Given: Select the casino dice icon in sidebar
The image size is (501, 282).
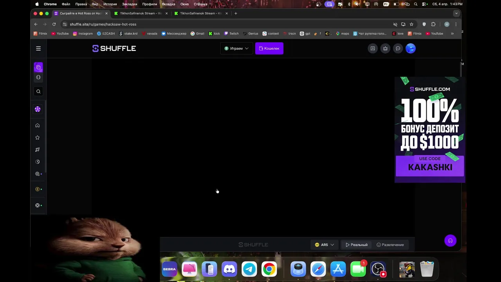Looking at the screenshot, I should pyautogui.click(x=38, y=67).
